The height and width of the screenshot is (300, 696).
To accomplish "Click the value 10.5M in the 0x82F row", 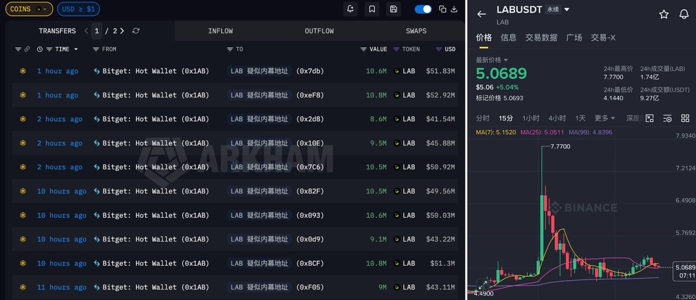I will click(x=376, y=191).
